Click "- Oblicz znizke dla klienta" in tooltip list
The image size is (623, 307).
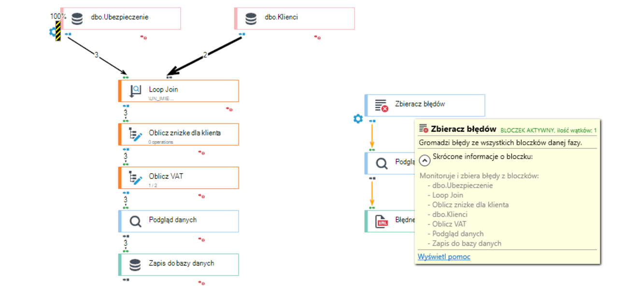pos(468,205)
